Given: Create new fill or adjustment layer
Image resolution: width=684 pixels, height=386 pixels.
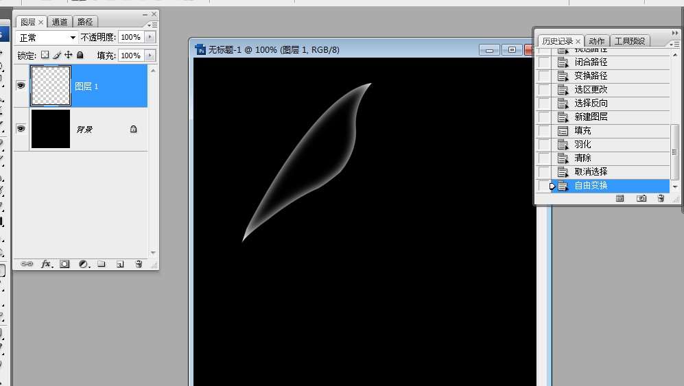Looking at the screenshot, I should (84, 264).
